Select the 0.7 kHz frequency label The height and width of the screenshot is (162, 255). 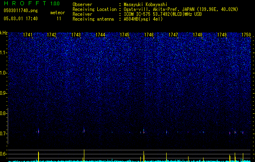[4, 134]
